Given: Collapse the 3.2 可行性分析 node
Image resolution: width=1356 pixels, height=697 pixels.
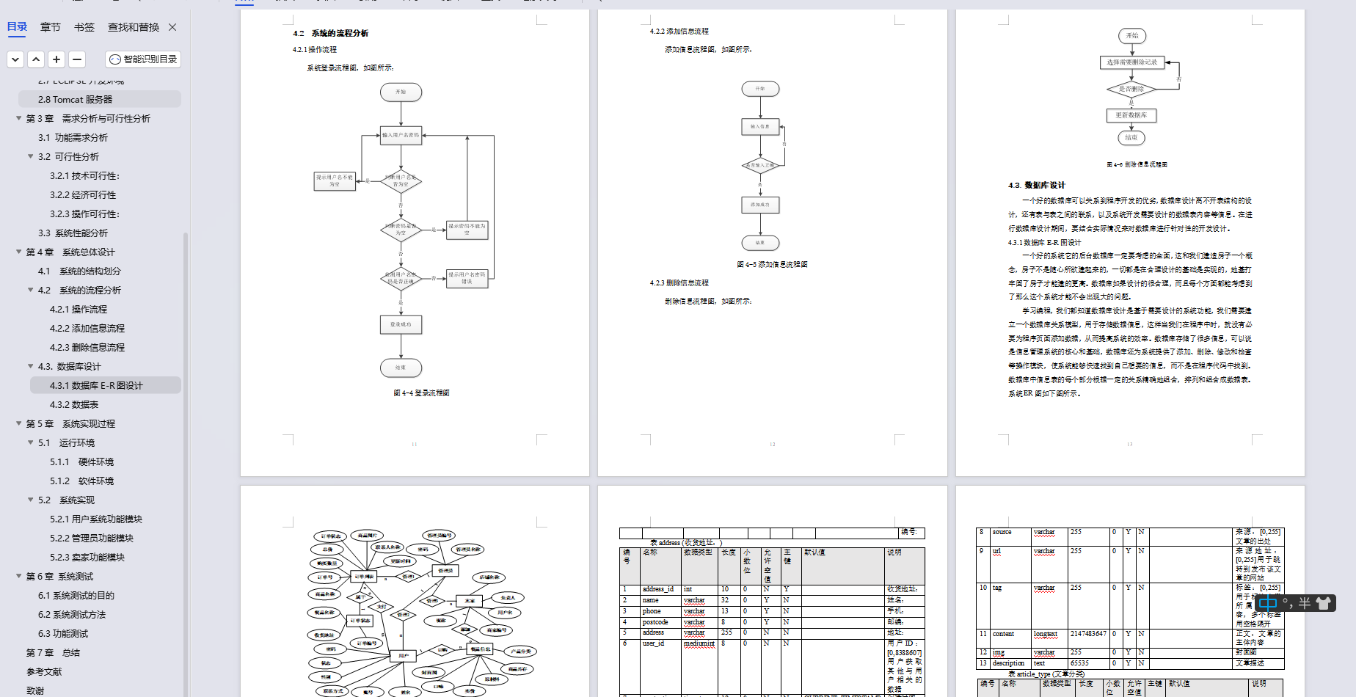Looking at the screenshot, I should pos(31,156).
